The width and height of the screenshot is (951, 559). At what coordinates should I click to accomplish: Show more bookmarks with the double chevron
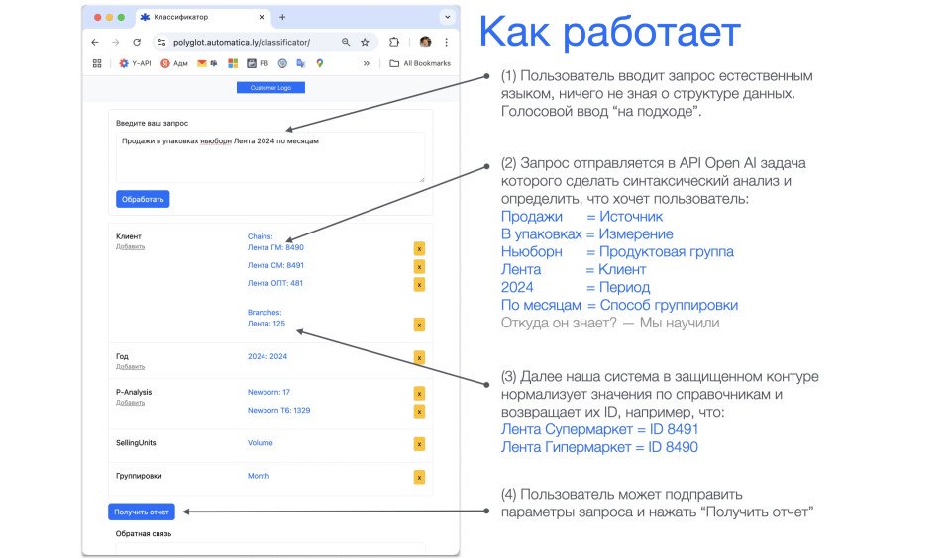point(367,63)
